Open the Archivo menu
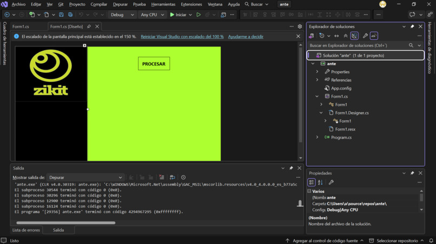This screenshot has height=244, width=436. point(18,4)
